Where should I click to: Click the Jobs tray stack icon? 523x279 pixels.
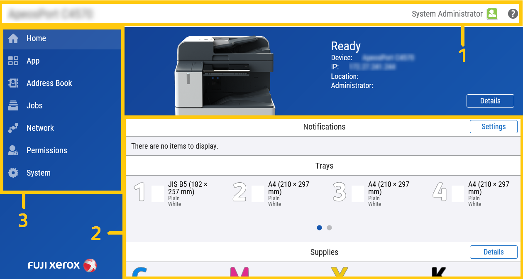(x=13, y=106)
